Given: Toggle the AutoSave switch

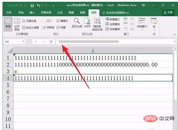Looking at the screenshot, I should point(23,6).
